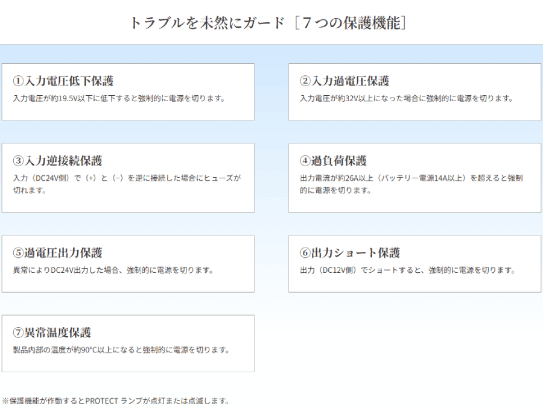Click the DC12V側 text in short protection description
The height and width of the screenshot is (409, 543).
coord(340,270)
